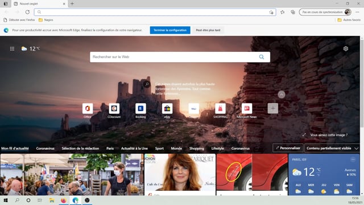Click the Rechercher sur le Web box
The width and height of the screenshot is (364, 205).
[180, 57]
